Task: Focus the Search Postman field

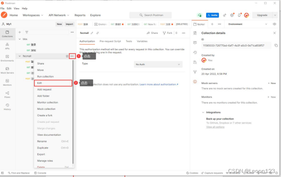Action: coord(151,15)
